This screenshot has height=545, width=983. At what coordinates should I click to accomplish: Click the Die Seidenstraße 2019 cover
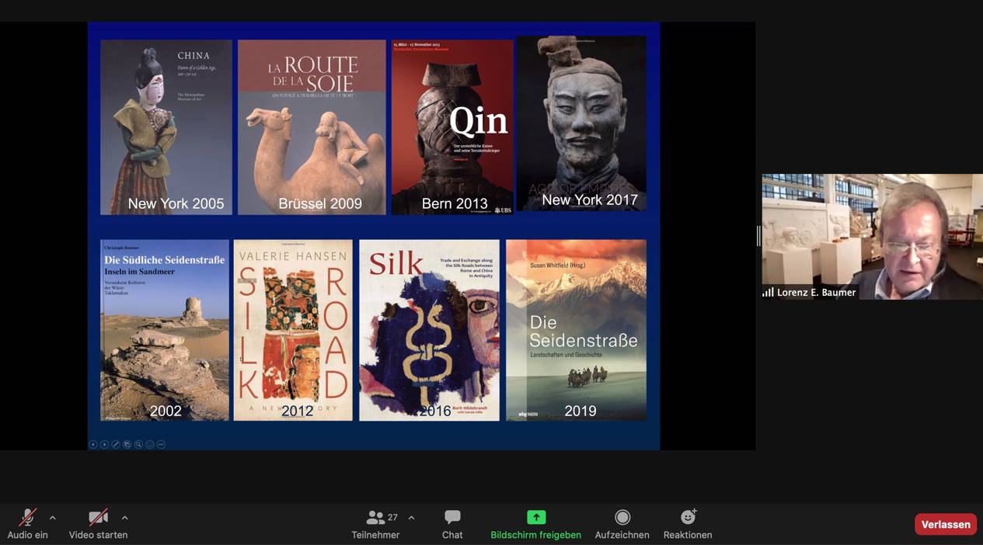tap(576, 330)
